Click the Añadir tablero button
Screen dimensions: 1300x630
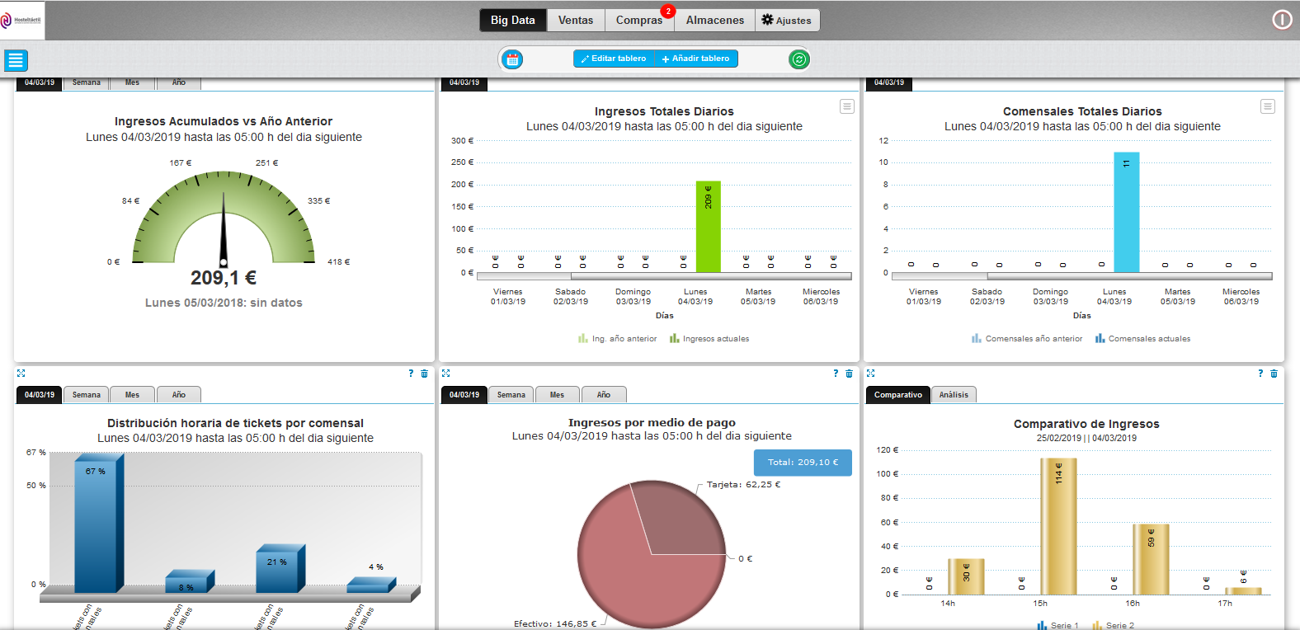(x=695, y=59)
